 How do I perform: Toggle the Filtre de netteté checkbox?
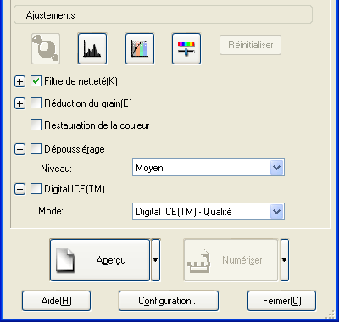(x=36, y=81)
